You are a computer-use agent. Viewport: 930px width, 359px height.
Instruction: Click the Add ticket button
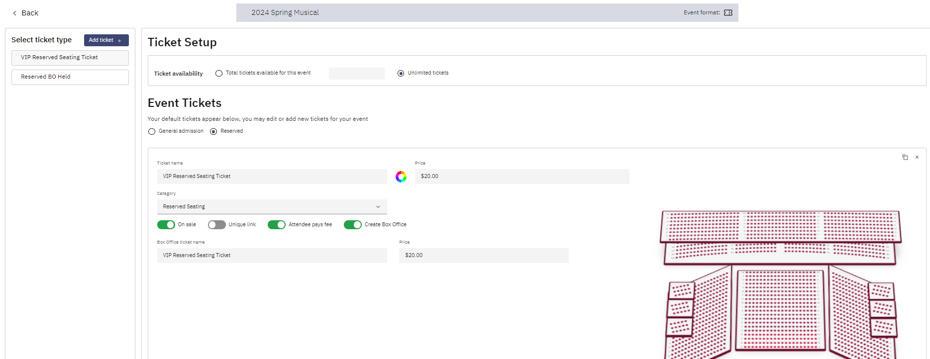(x=106, y=40)
